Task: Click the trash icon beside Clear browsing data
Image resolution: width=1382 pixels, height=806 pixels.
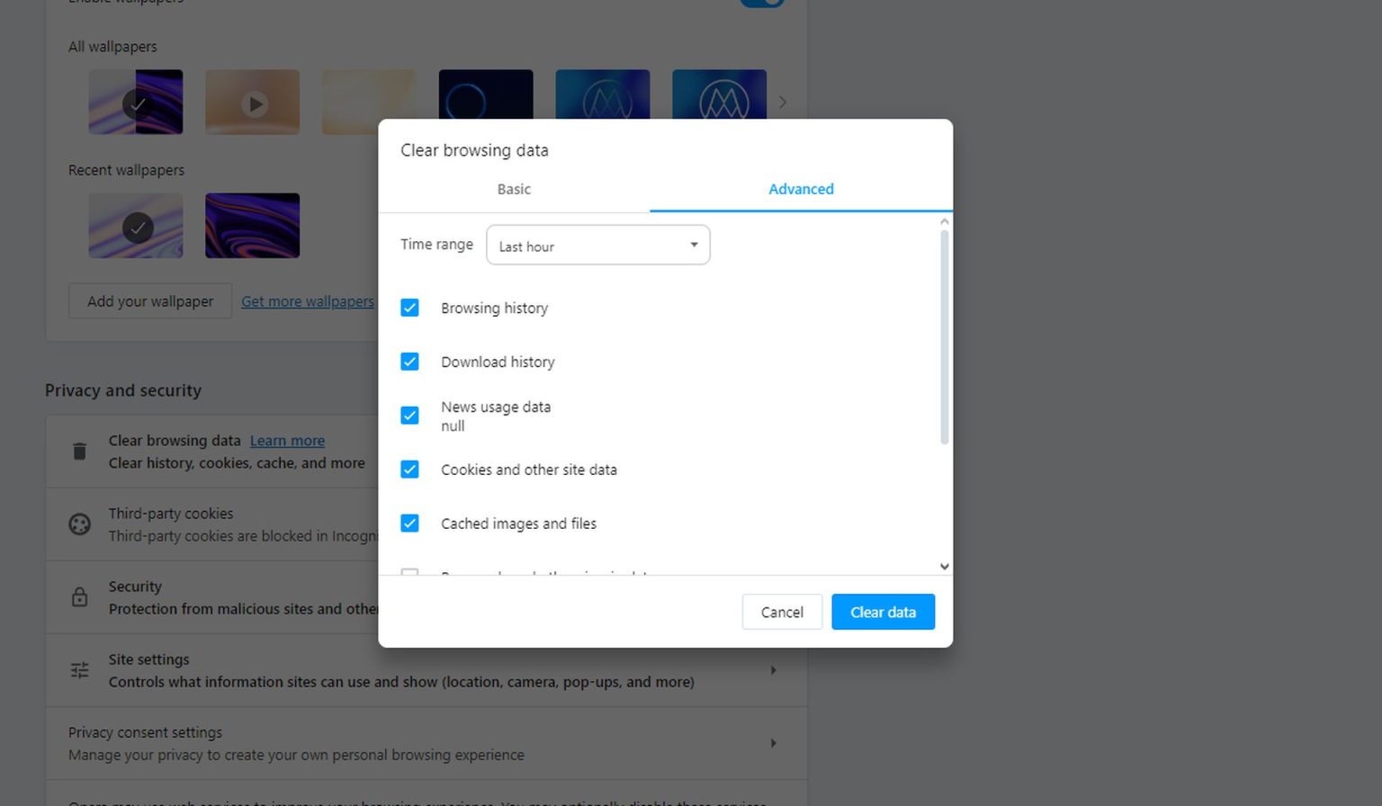Action: [79, 452]
